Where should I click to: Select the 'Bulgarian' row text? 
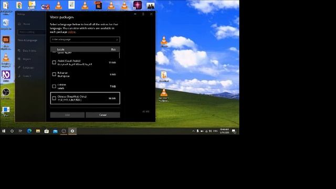62,73
